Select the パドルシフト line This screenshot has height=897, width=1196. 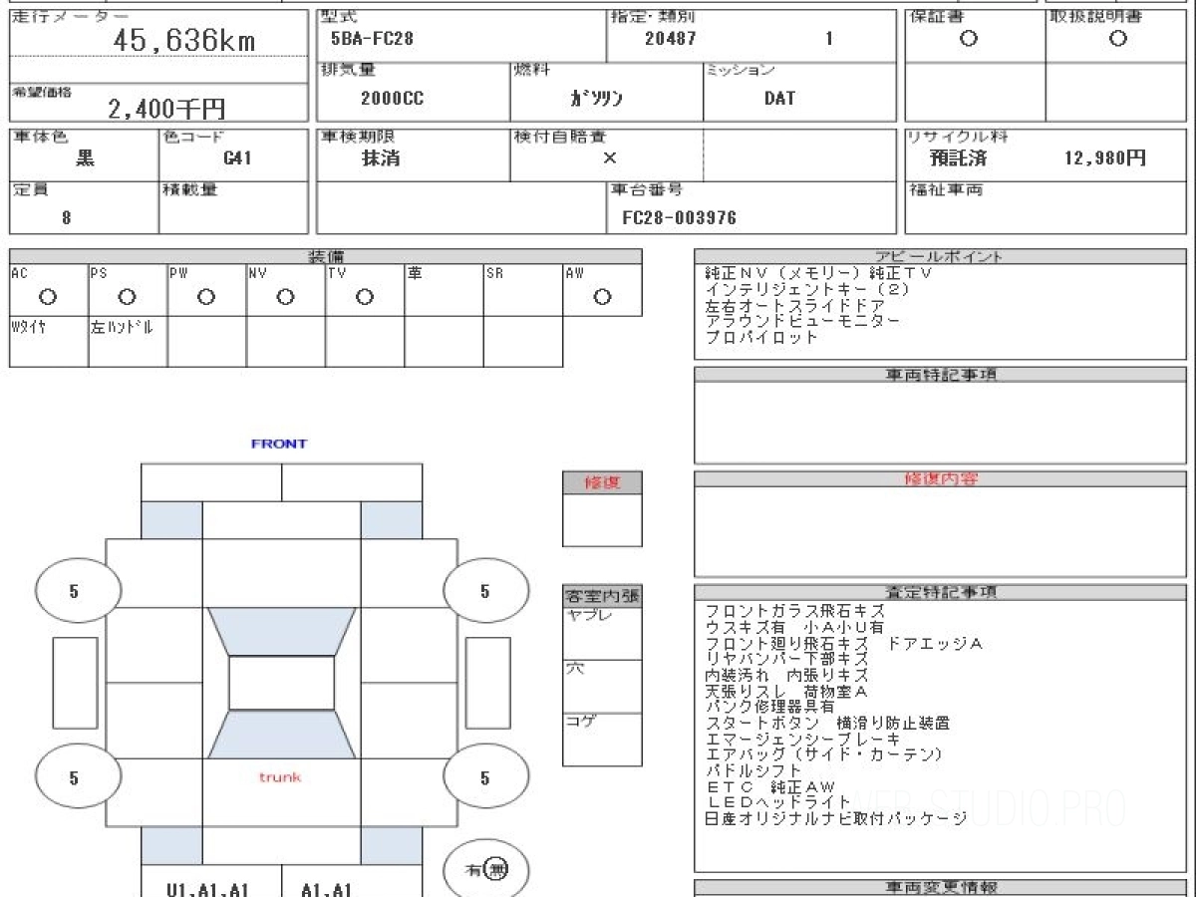[753, 770]
